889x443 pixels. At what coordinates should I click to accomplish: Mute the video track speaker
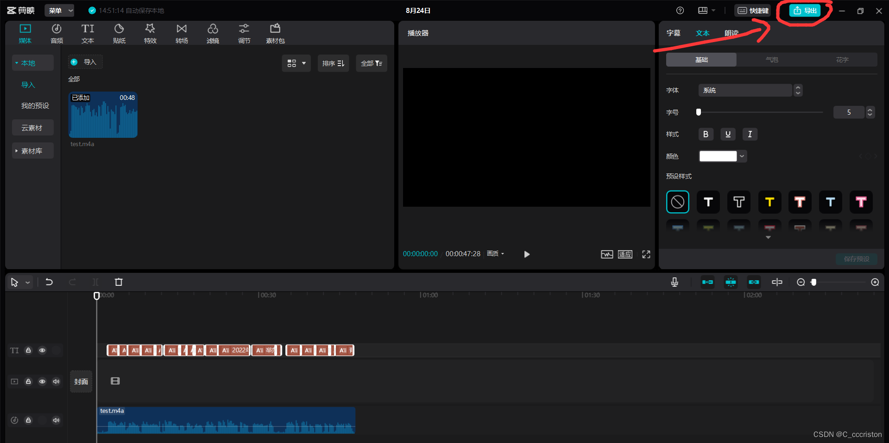pyautogui.click(x=56, y=381)
